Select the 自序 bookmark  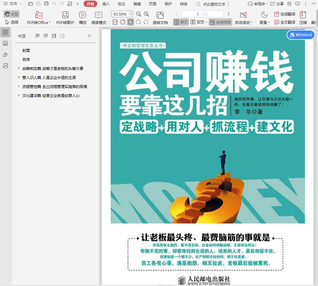[26, 60]
